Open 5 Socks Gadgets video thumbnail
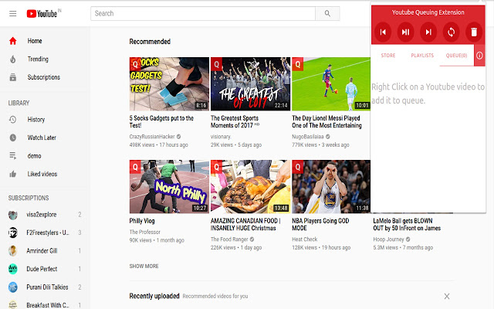Image resolution: width=494 pixels, height=309 pixels. coord(169,84)
